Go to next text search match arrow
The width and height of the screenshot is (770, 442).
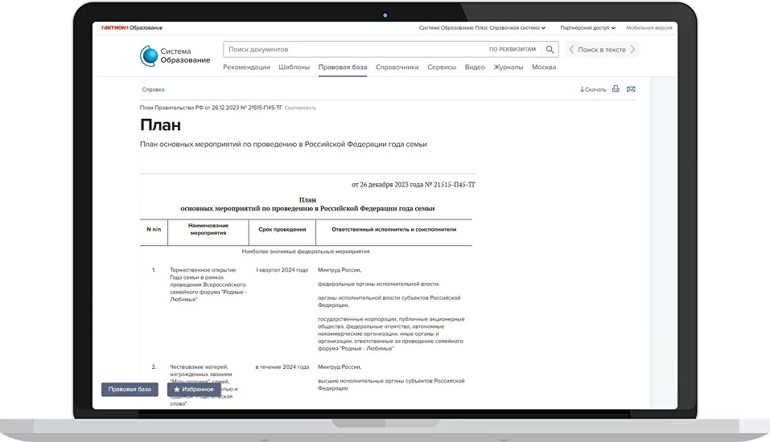tap(632, 50)
